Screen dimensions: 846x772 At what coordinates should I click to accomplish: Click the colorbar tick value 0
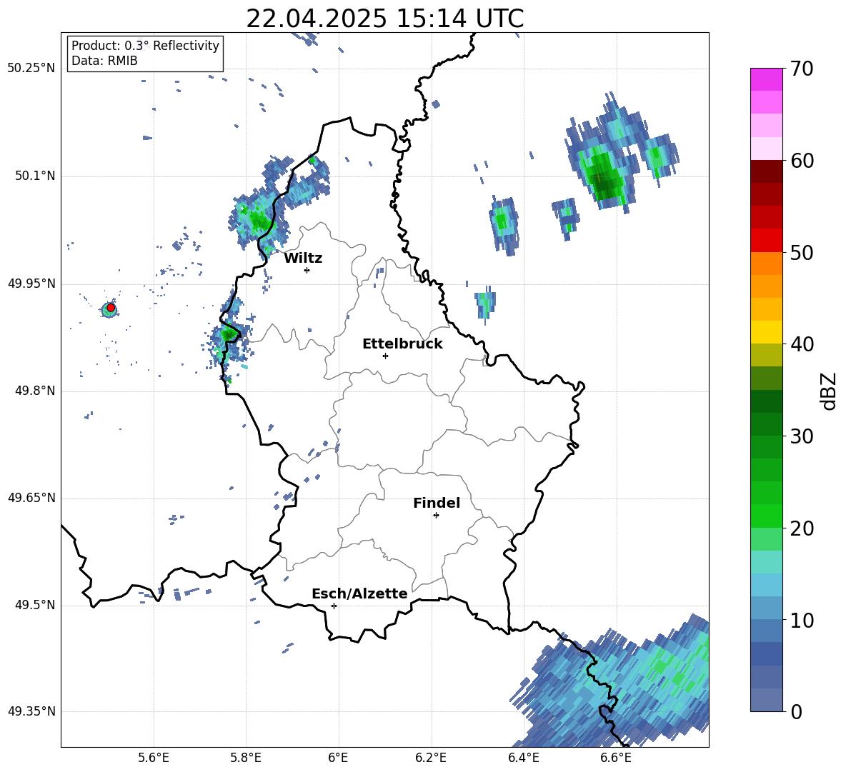coord(796,711)
